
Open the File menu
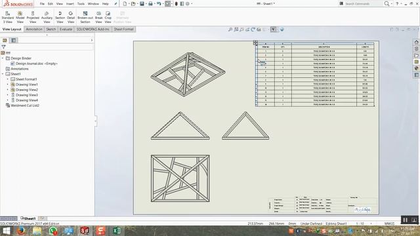click(42, 4)
